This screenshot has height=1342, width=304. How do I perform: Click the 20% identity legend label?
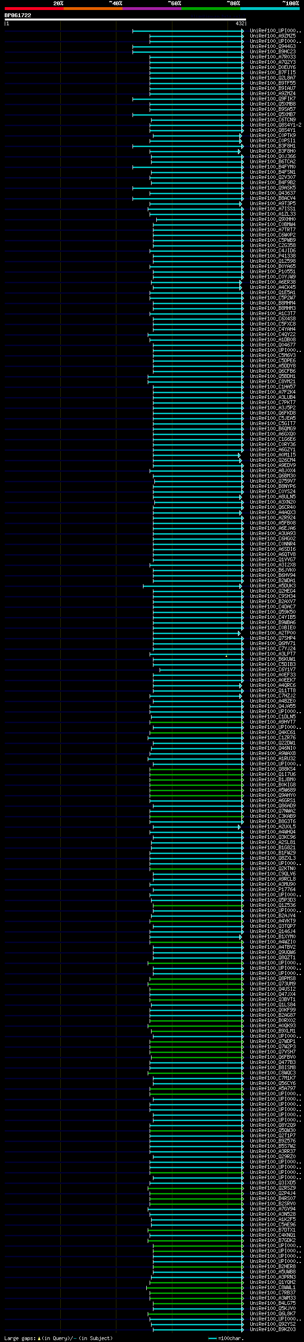coord(58,3)
